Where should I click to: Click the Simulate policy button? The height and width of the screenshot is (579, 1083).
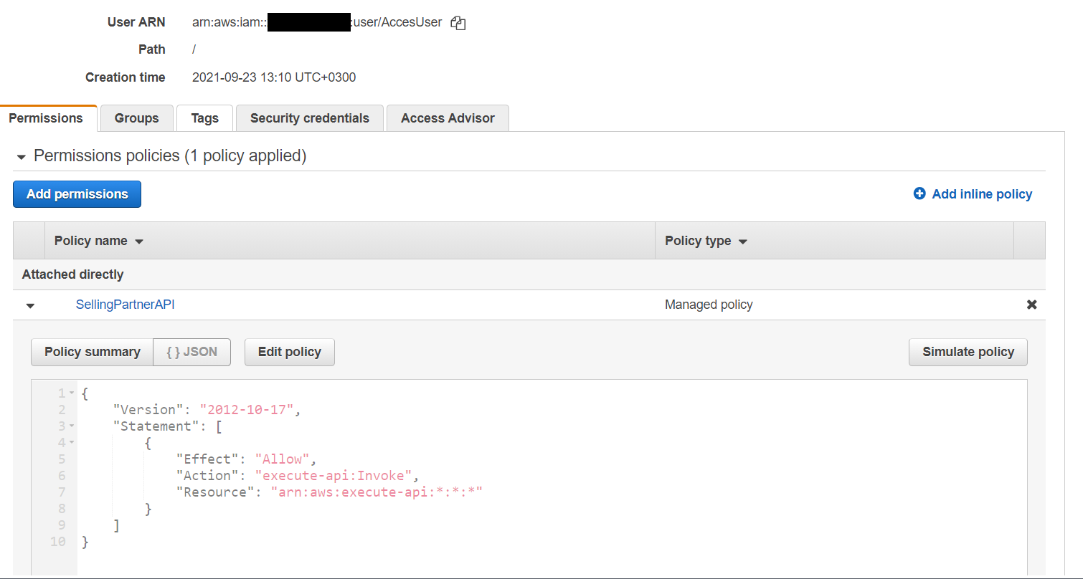tap(968, 352)
